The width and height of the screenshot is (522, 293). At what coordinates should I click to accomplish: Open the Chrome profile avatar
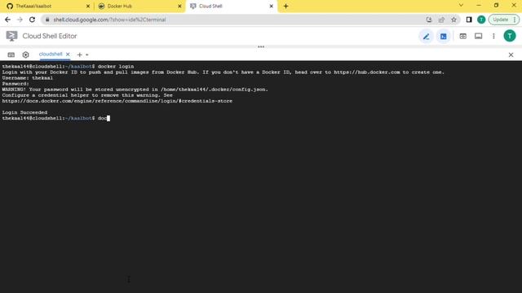point(481,20)
